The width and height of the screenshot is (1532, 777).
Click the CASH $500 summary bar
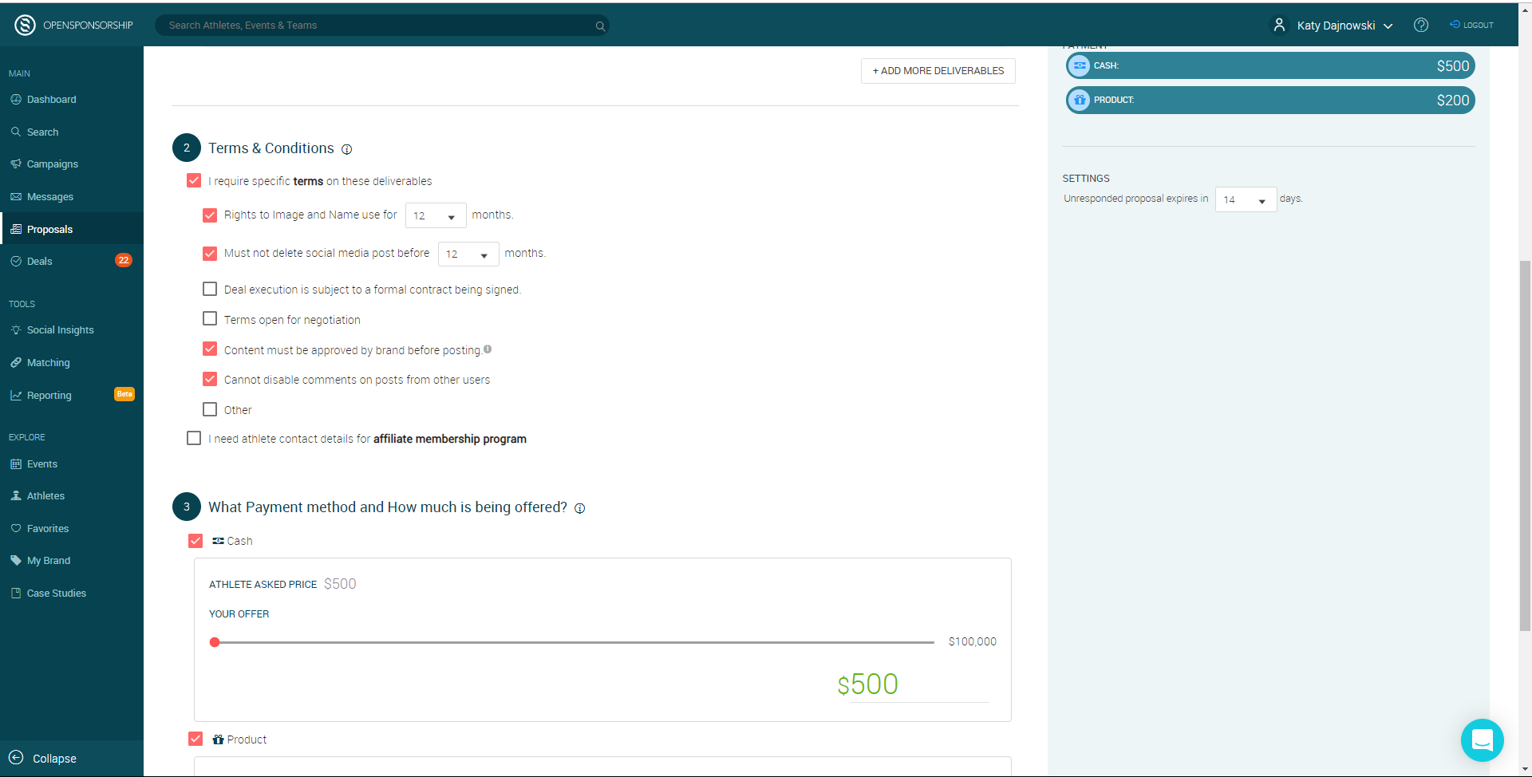pos(1270,65)
